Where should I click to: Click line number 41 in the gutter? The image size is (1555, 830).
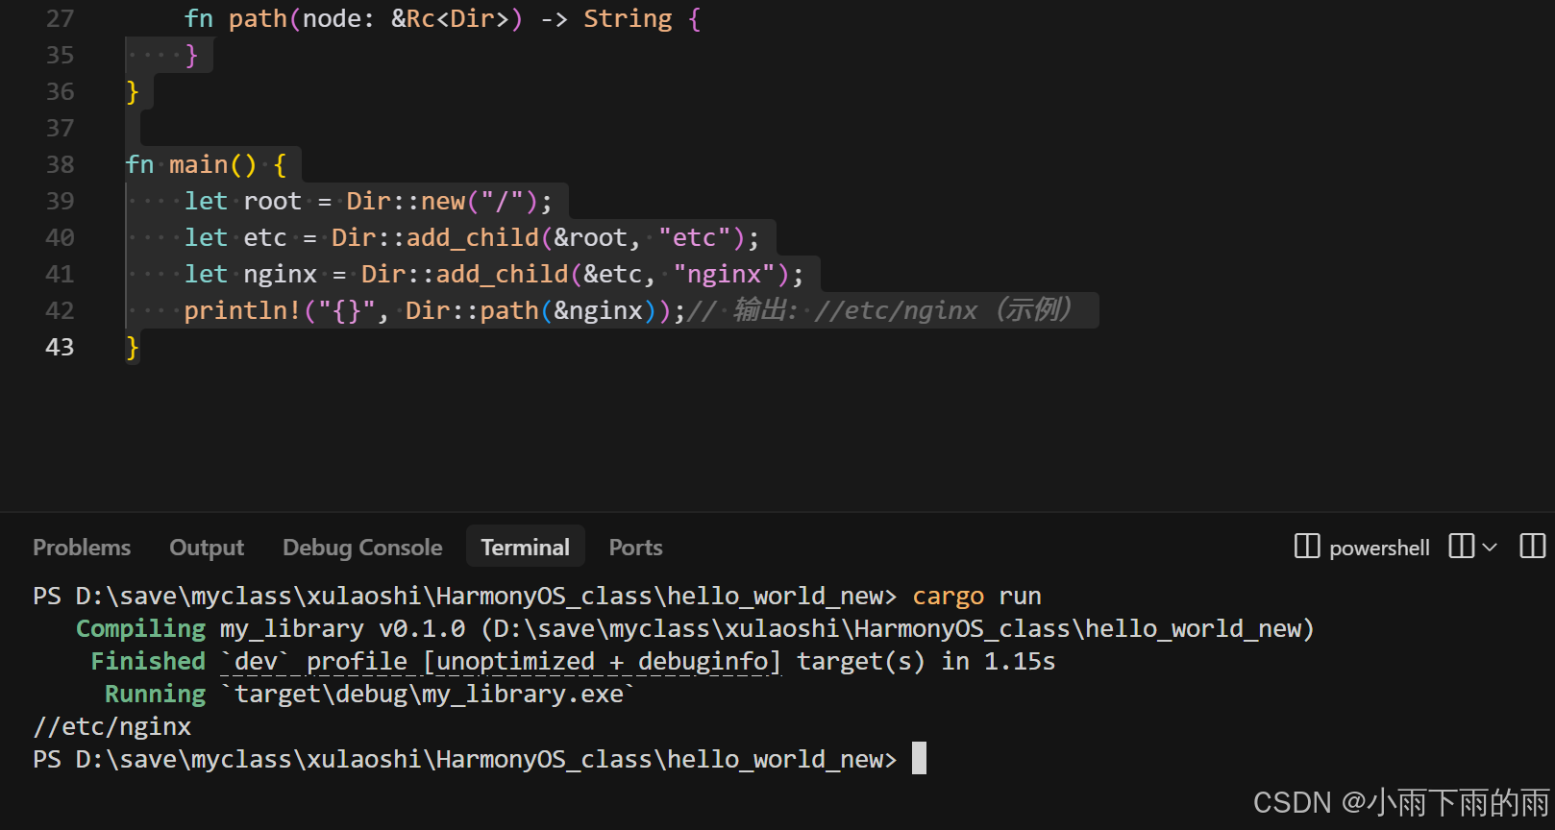point(60,274)
